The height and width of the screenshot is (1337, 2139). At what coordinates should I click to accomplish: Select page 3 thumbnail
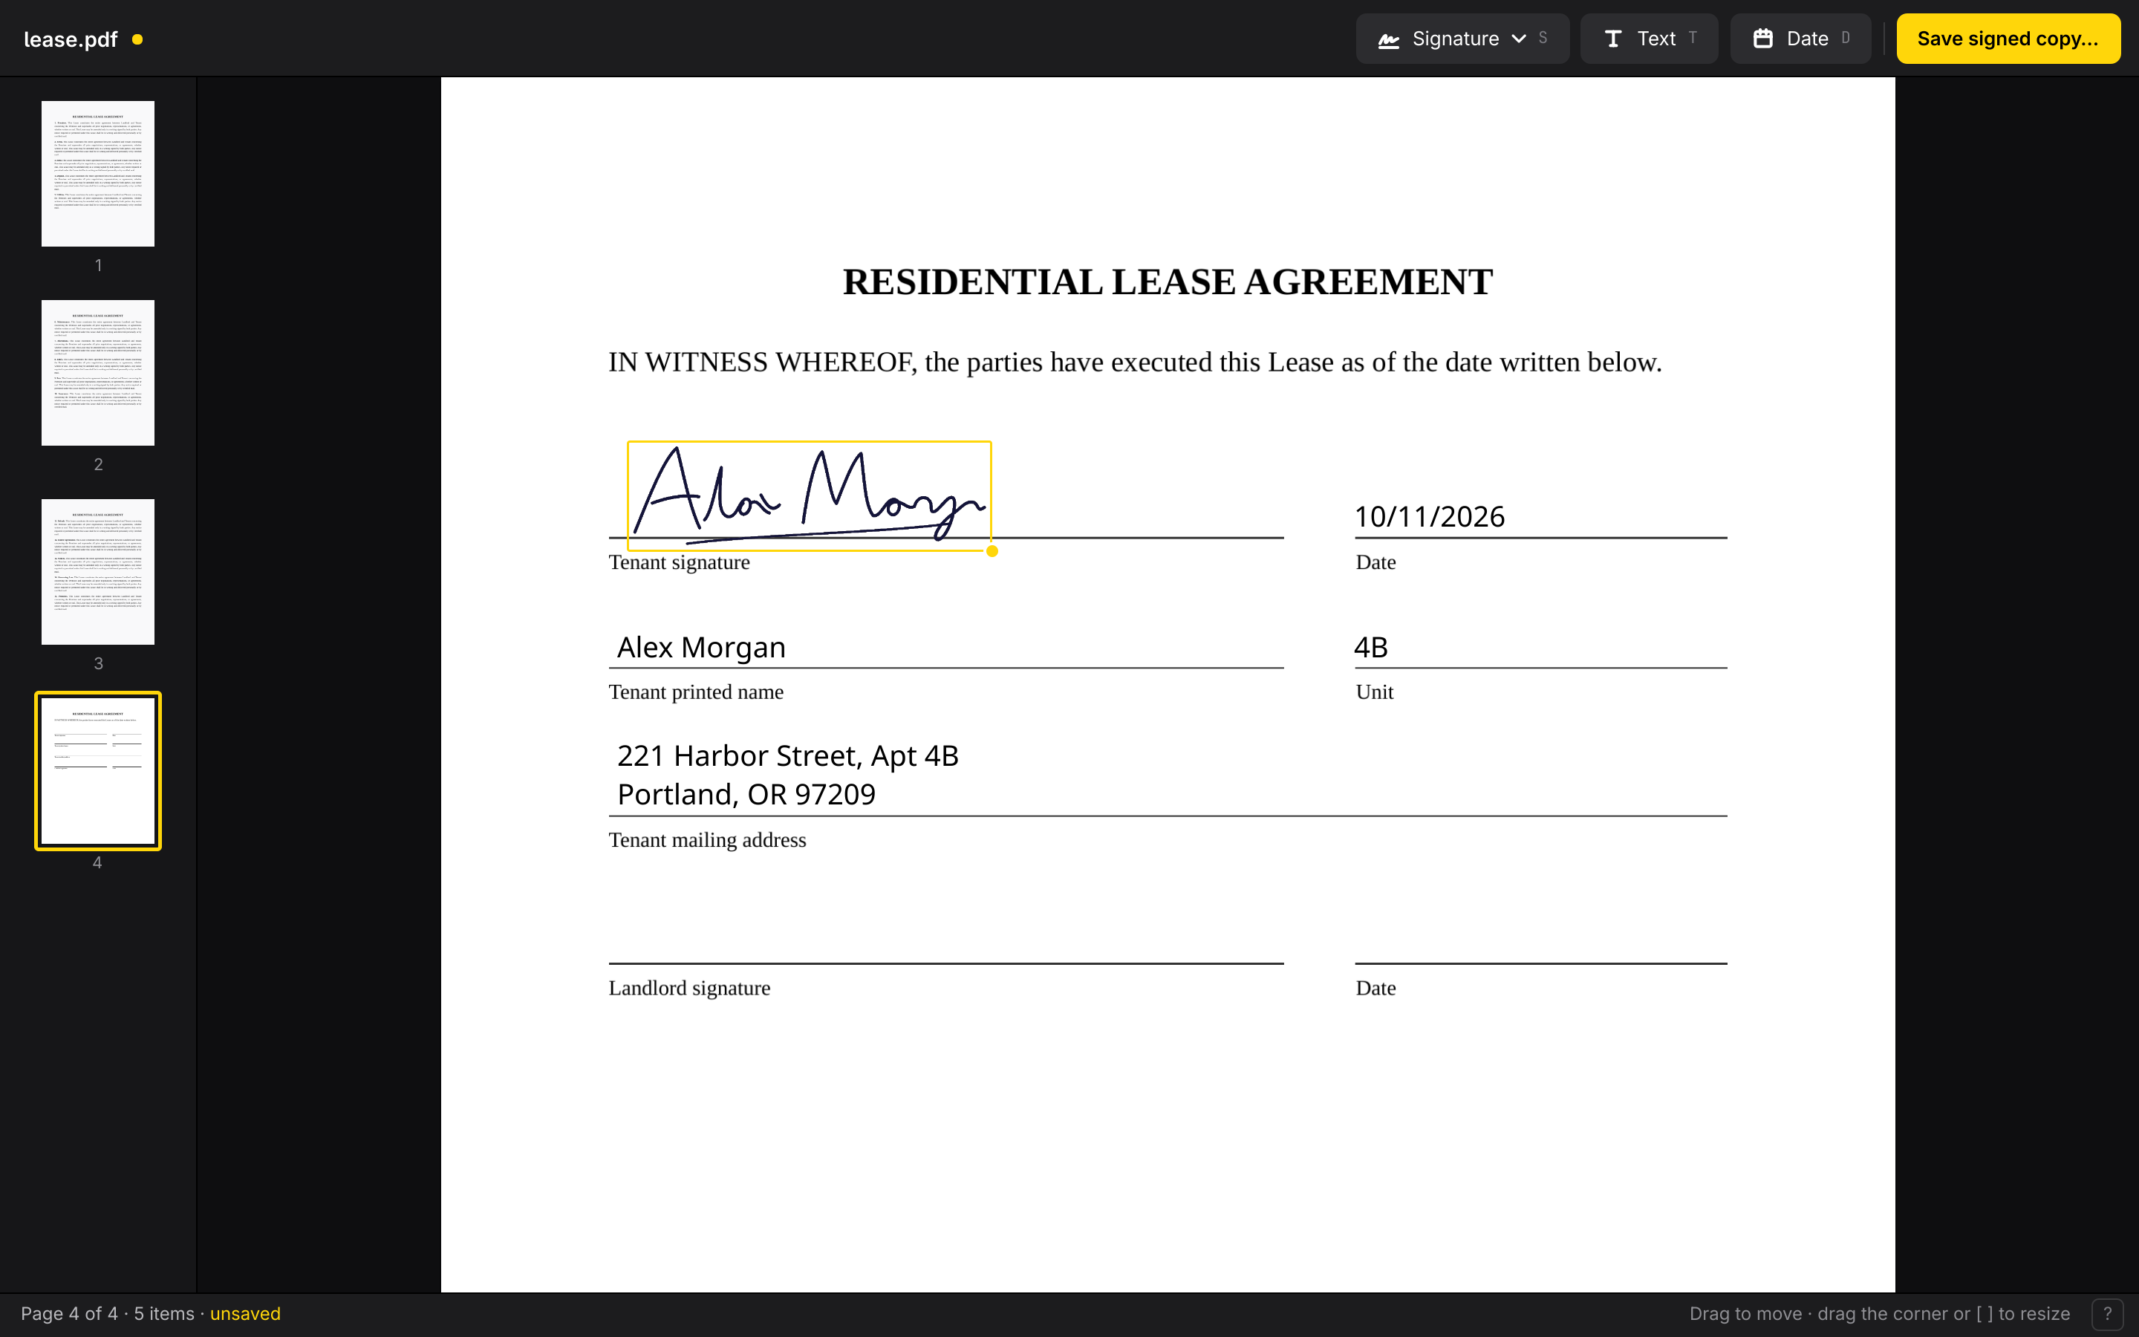point(98,571)
